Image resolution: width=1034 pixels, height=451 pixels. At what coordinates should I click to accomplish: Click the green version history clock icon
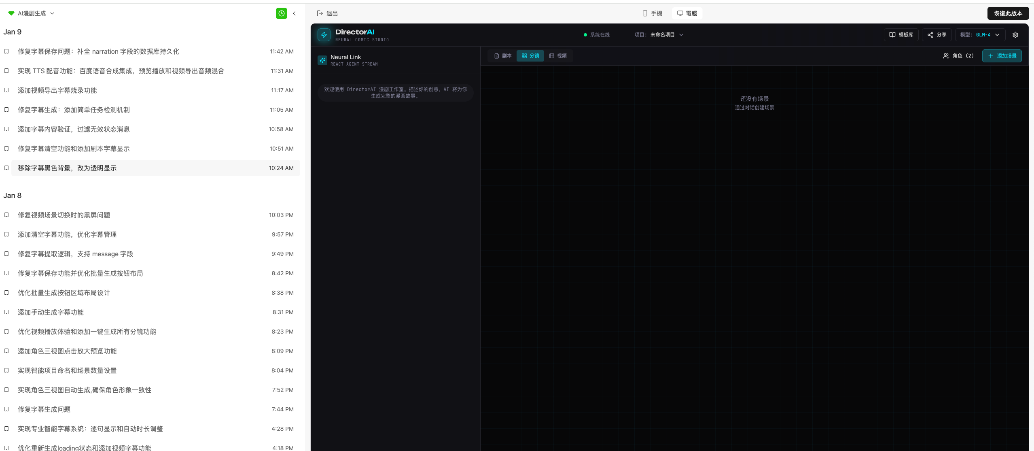(281, 13)
